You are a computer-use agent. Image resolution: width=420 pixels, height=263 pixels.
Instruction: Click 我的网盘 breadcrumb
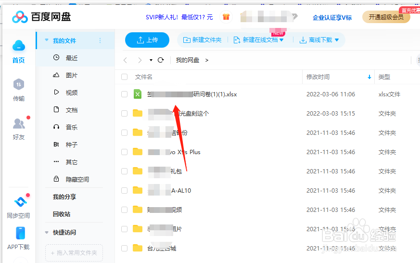(x=188, y=60)
